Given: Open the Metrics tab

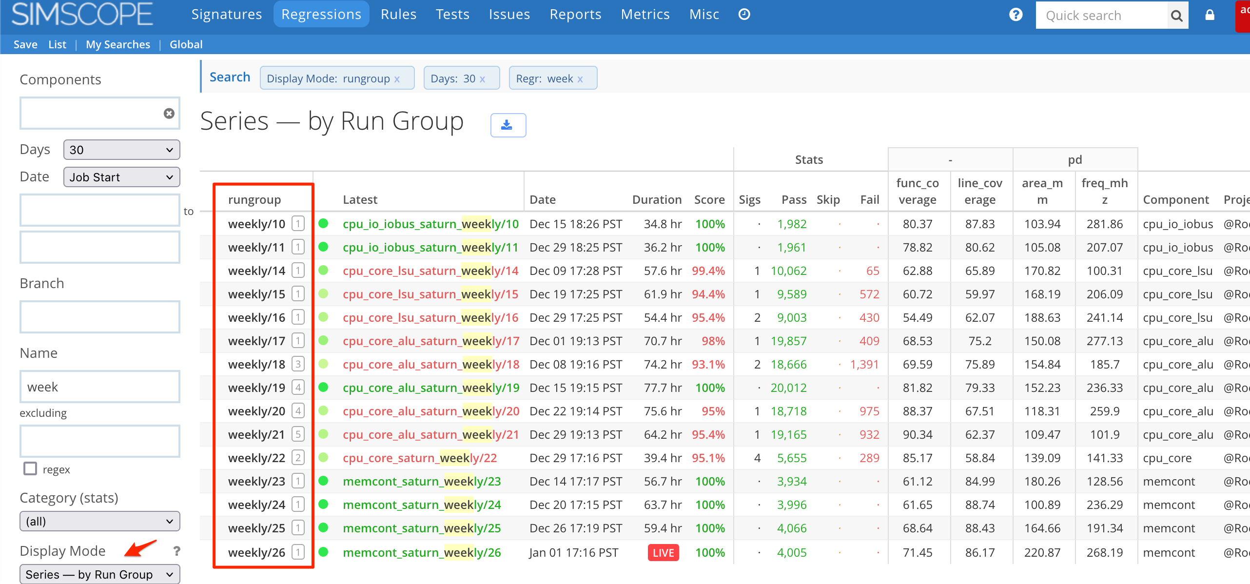Looking at the screenshot, I should click(645, 14).
